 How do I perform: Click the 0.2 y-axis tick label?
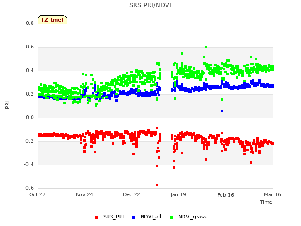coord(30,94)
